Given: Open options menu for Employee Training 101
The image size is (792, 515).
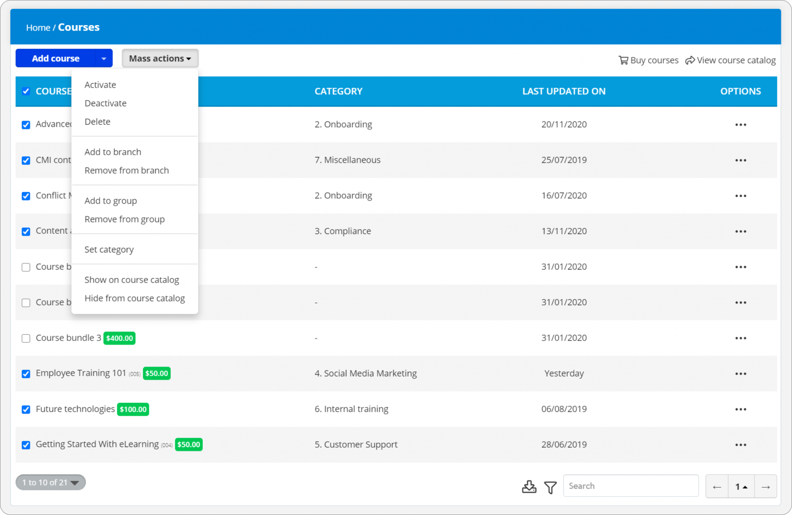Looking at the screenshot, I should click(741, 373).
